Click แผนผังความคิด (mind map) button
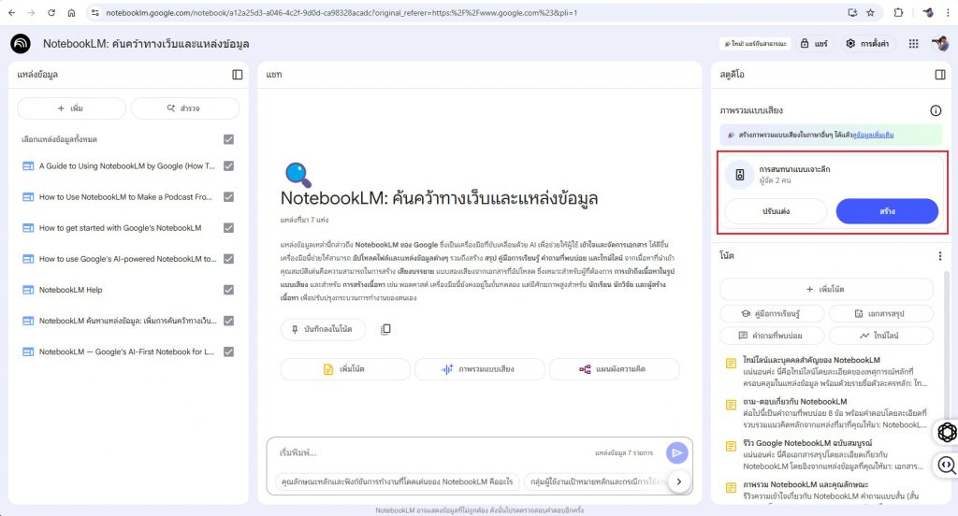Image resolution: width=958 pixels, height=516 pixels. point(614,369)
